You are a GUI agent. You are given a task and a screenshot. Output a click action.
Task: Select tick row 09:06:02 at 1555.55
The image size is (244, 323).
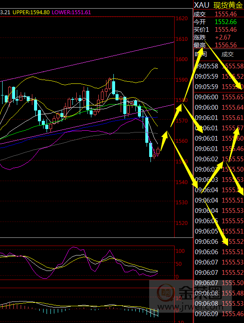tap(219, 159)
